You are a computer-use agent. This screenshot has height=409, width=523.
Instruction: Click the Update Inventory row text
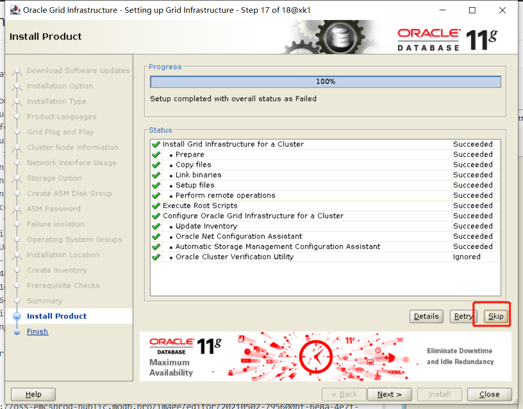(x=207, y=226)
